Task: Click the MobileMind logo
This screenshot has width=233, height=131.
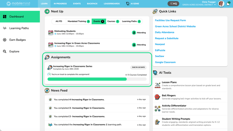Action: [18, 3]
